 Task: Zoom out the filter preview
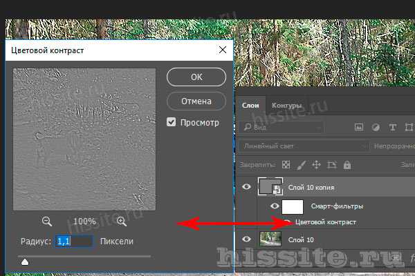point(47,221)
